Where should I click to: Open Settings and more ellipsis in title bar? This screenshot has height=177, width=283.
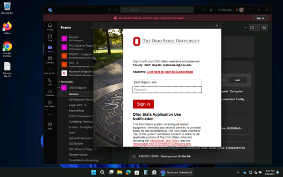pos(203,10)
